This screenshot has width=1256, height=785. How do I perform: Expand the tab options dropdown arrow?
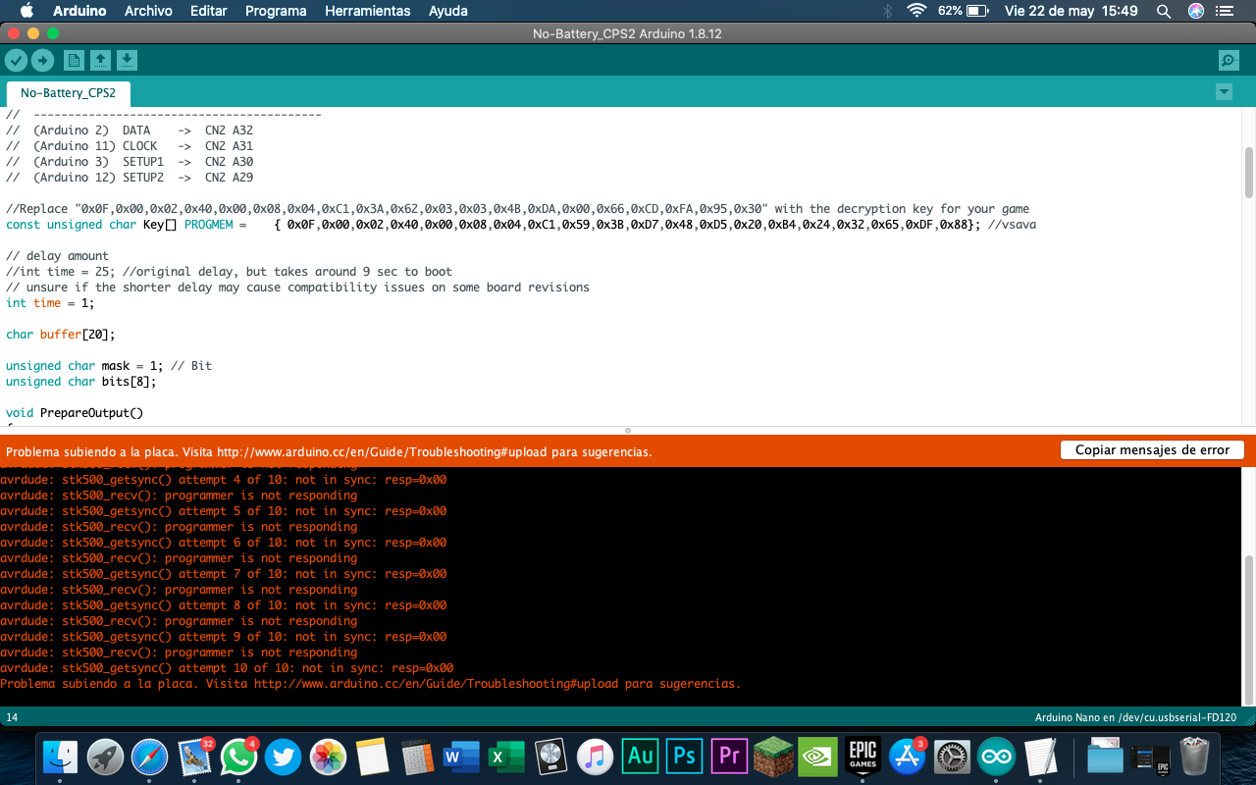[1224, 92]
